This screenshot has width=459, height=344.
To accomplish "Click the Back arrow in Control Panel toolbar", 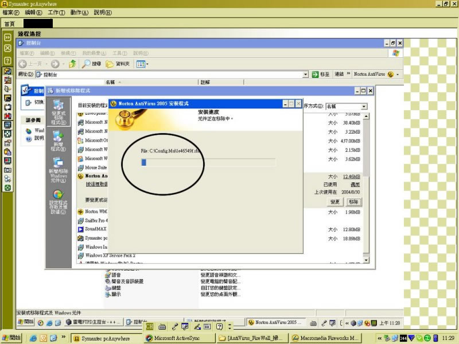I will [22, 64].
